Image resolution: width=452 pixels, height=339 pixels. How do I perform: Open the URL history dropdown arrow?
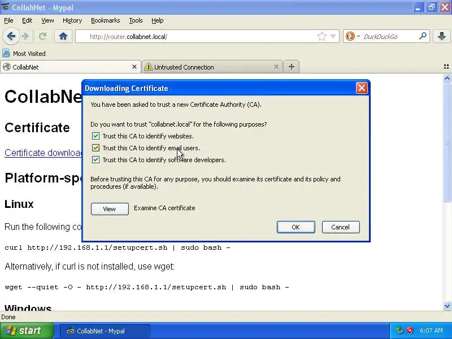(x=333, y=36)
